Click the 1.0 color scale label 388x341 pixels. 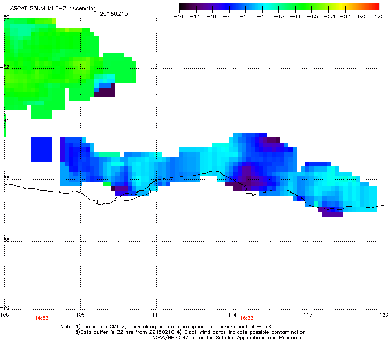tap(379, 17)
